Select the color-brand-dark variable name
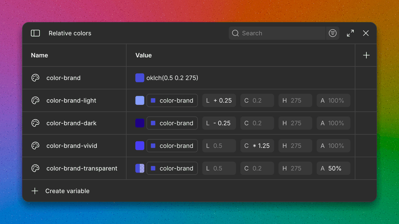 click(71, 123)
